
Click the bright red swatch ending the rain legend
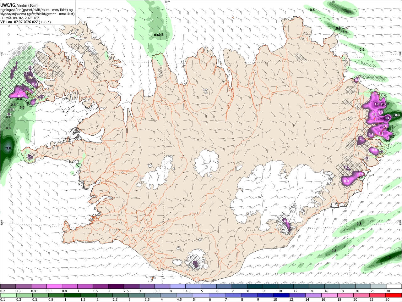394,295
